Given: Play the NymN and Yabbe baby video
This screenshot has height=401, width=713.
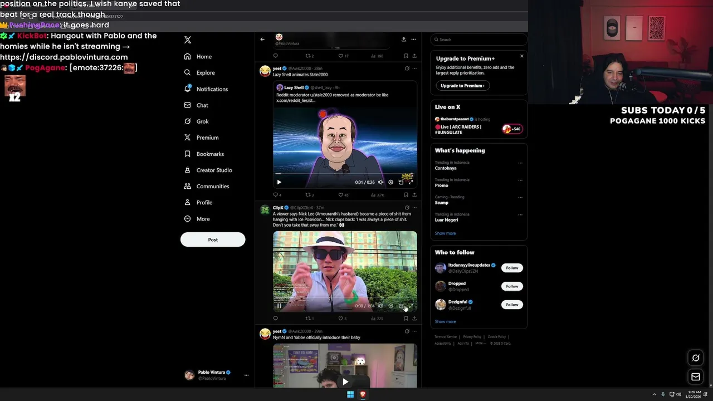Looking at the screenshot, I should tap(345, 382).
